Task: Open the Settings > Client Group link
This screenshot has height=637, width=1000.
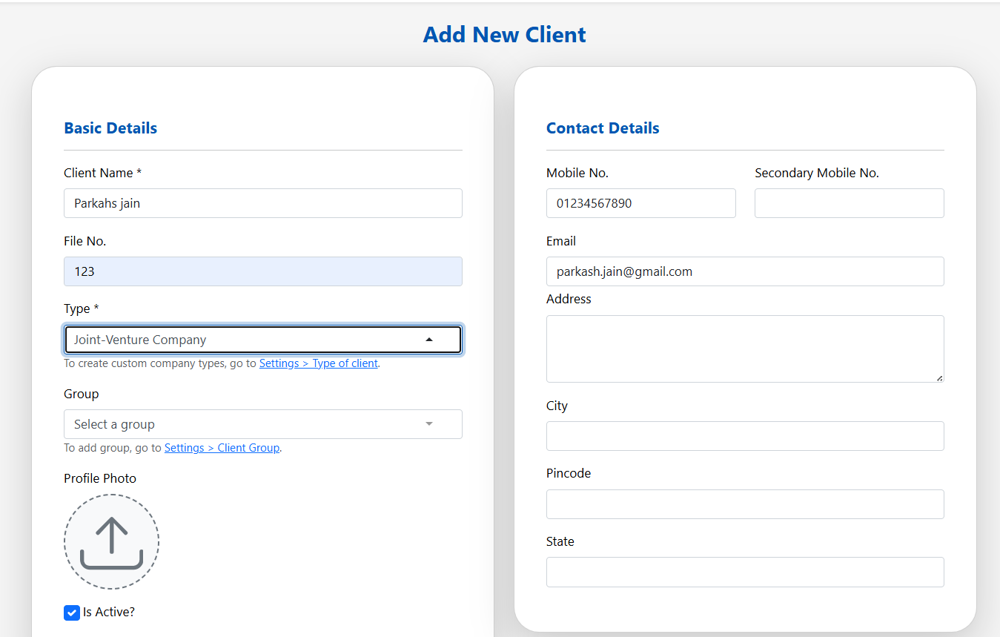Action: coord(222,447)
